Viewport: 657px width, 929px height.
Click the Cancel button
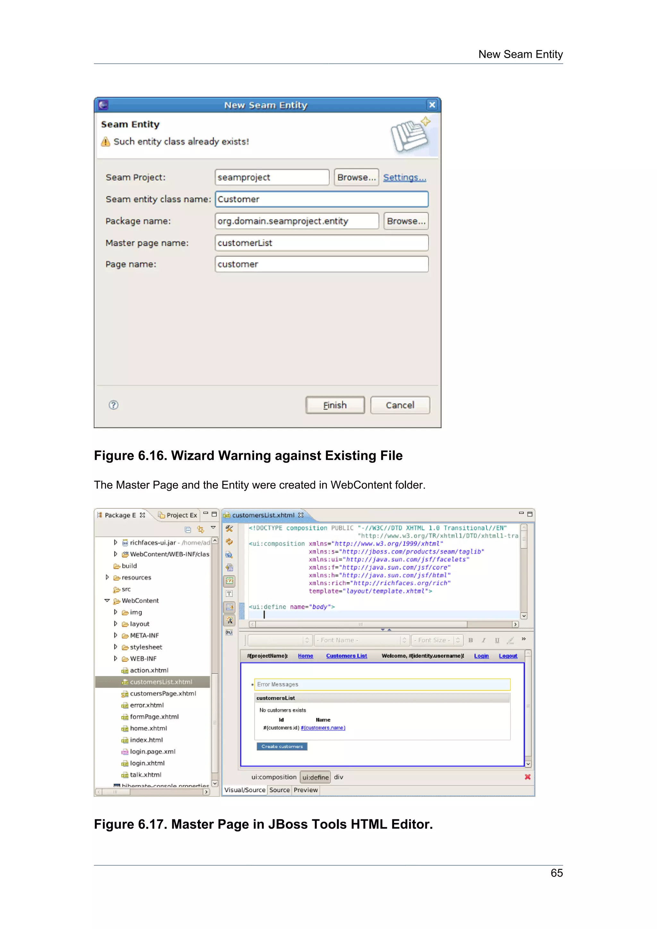[x=400, y=405]
